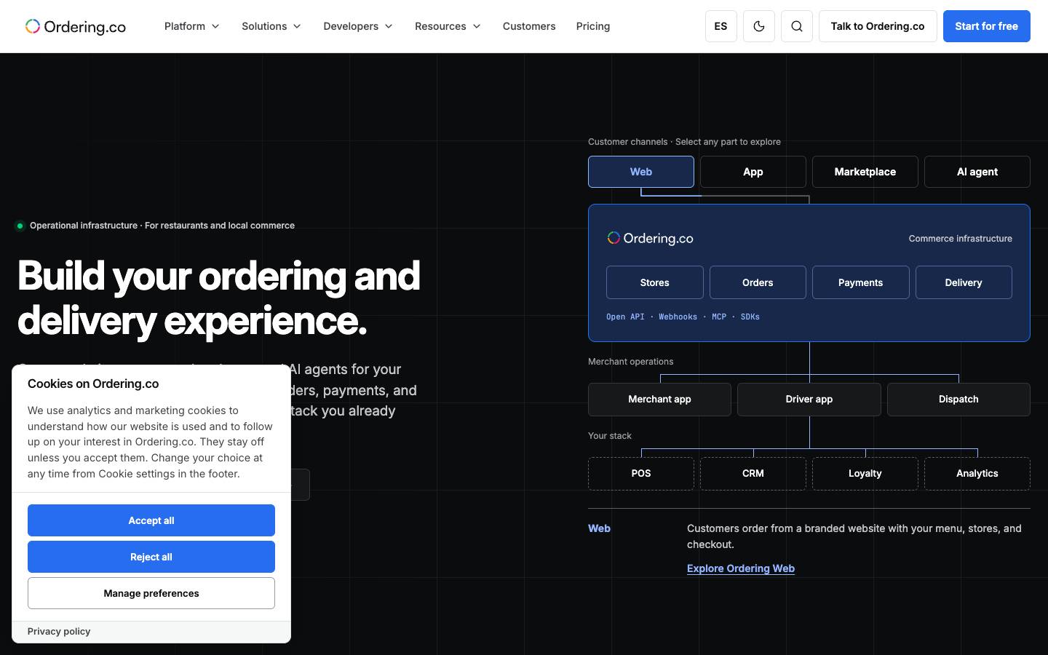Expand the Solutions menu
The width and height of the screenshot is (1048, 655).
[x=271, y=26]
